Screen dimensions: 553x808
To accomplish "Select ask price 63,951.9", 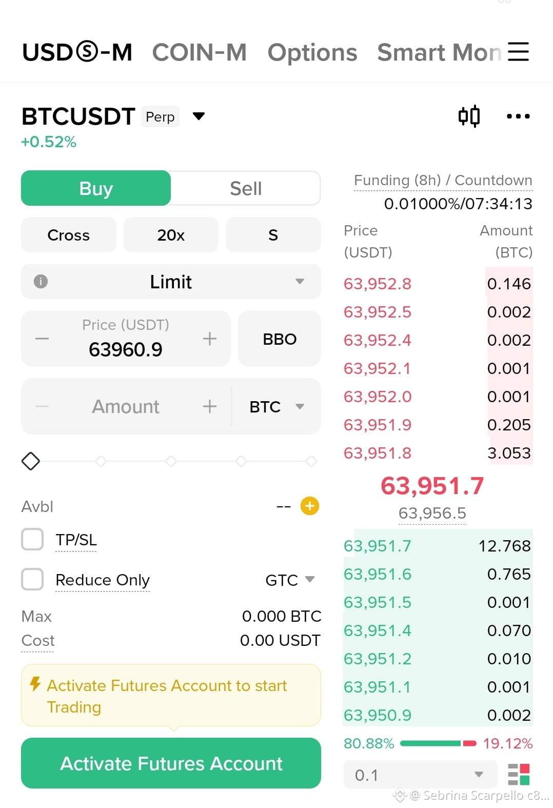I will pos(378,425).
